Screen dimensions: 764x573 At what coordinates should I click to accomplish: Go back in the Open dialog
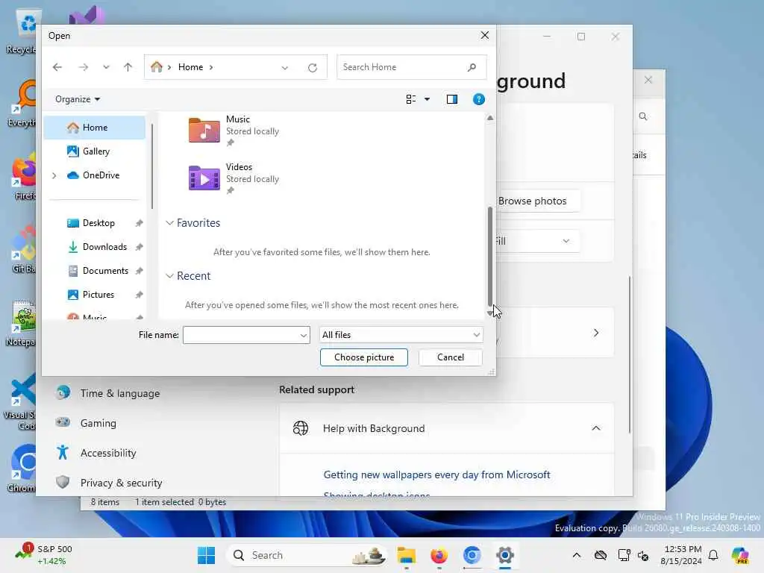(57, 67)
